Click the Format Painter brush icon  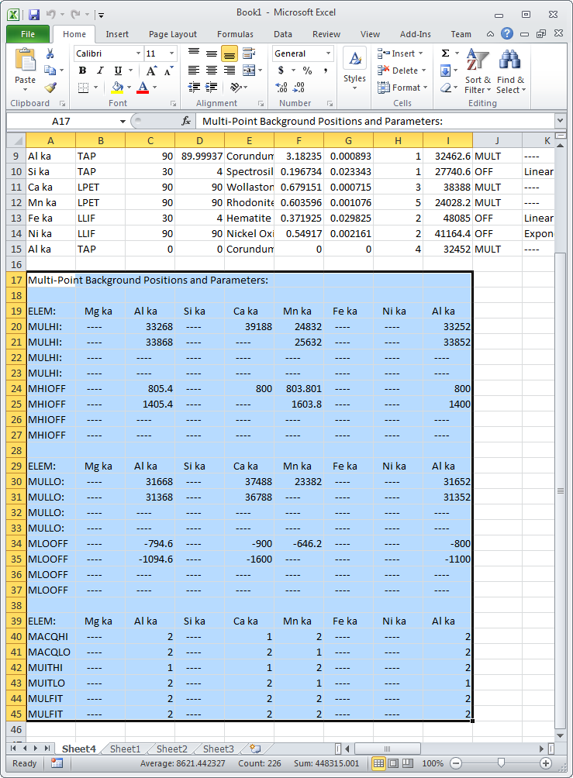tap(50, 88)
